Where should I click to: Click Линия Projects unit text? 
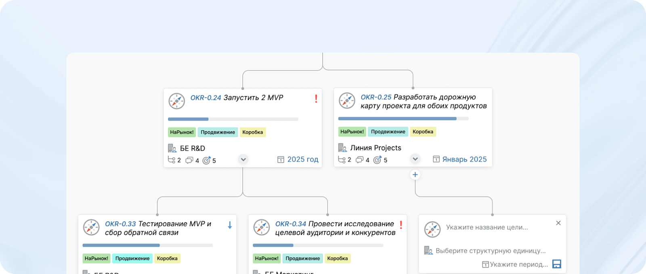point(376,148)
